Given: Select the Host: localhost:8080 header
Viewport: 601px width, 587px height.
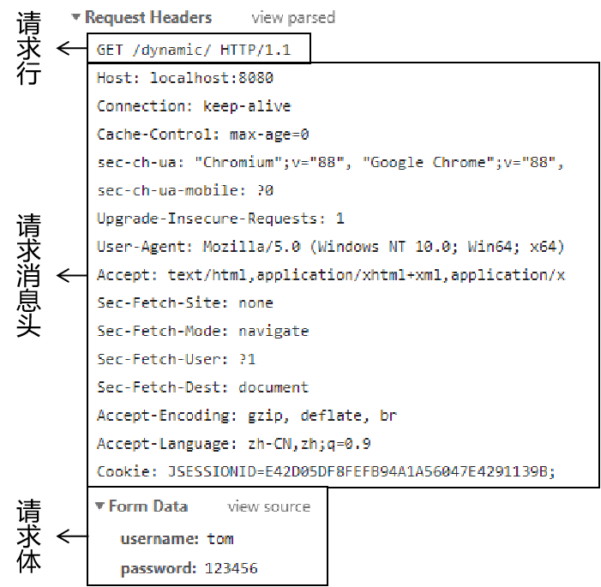Looking at the screenshot, I should click(x=185, y=78).
